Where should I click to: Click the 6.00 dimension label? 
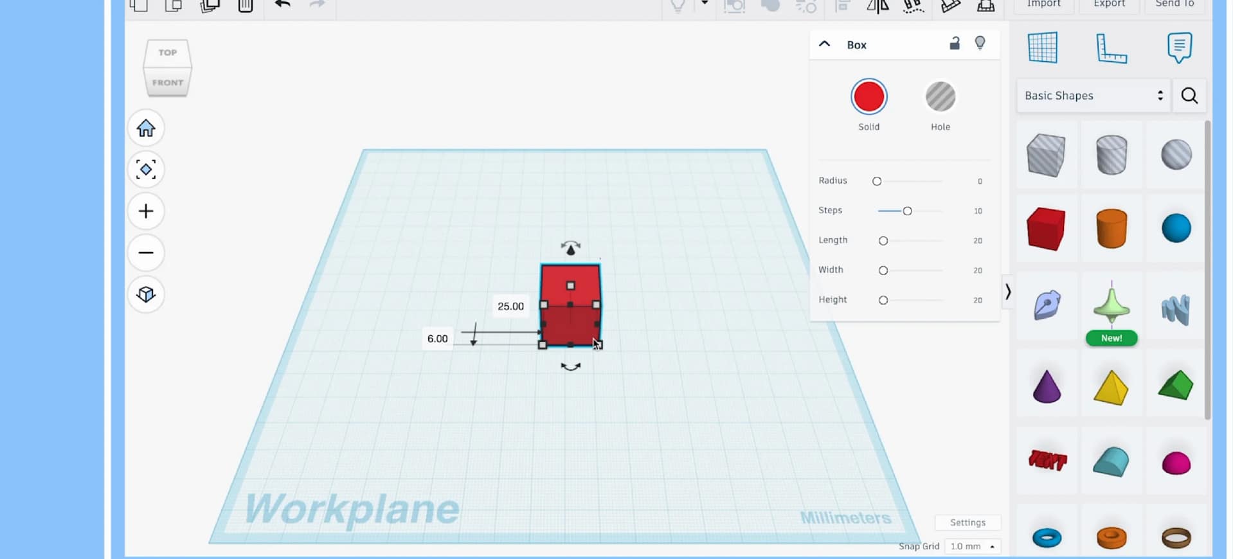click(x=437, y=339)
